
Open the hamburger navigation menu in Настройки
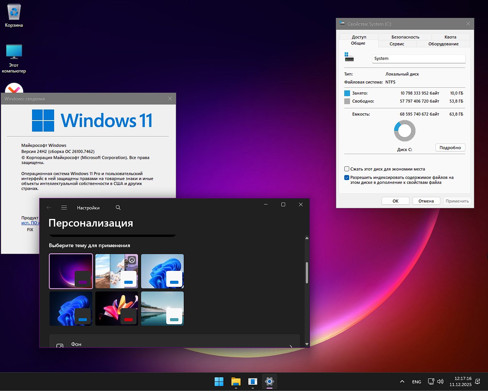(64, 208)
